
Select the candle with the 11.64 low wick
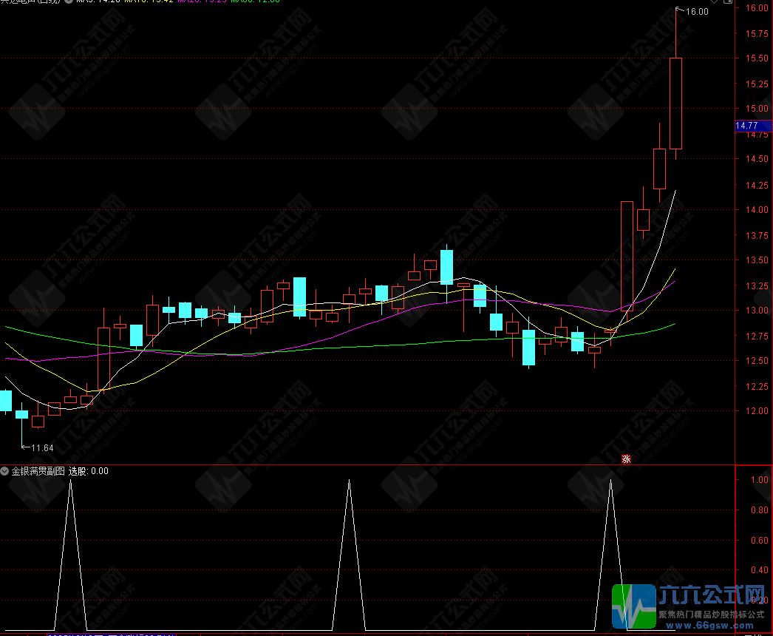click(x=21, y=414)
